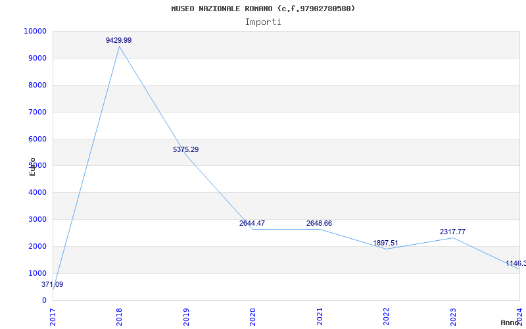Click the 2020 x-axis label

[252, 316]
